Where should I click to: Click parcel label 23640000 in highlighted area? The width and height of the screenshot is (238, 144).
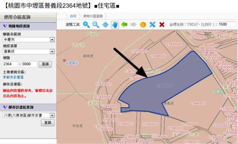point(165,86)
